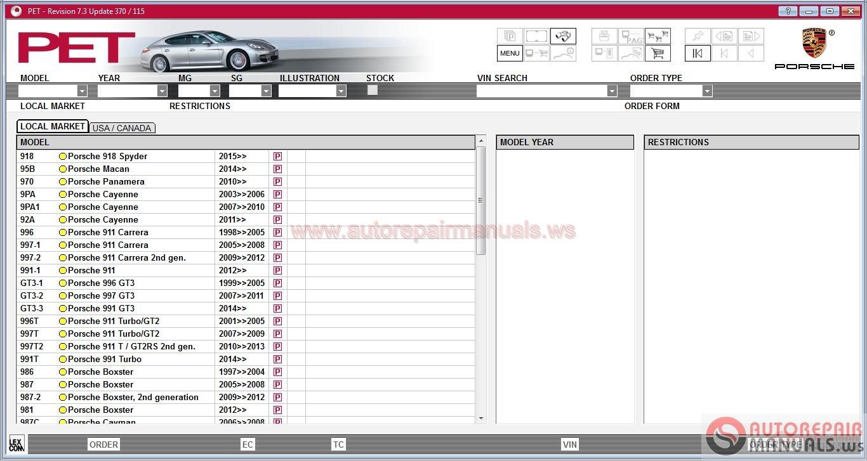Screen dimensions: 867x461
Task: Click the car outline with document icon
Action: (x=631, y=53)
